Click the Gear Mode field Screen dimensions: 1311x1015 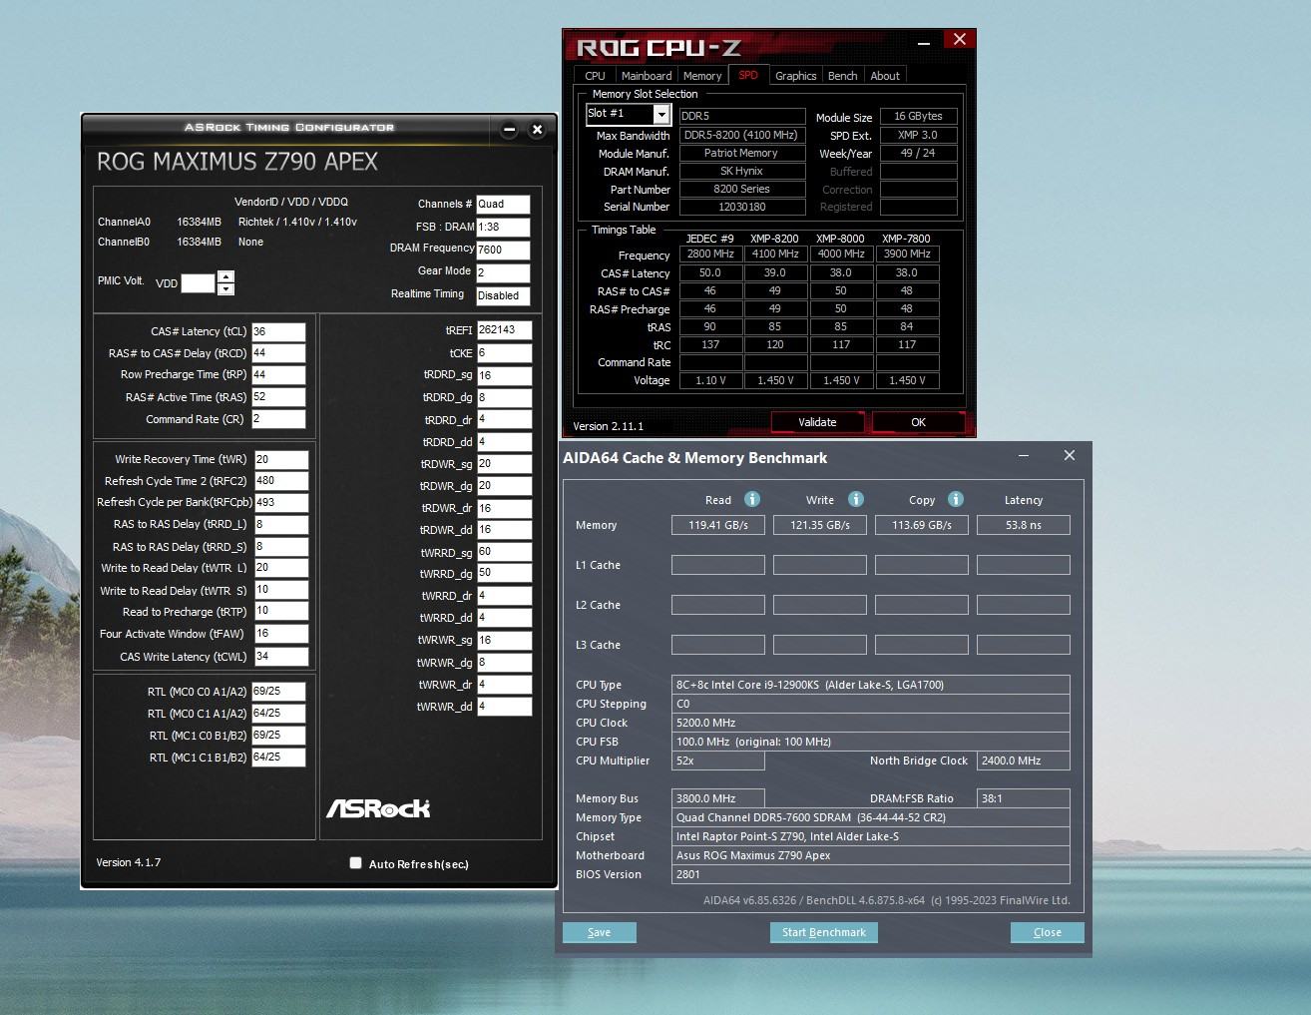pos(503,272)
